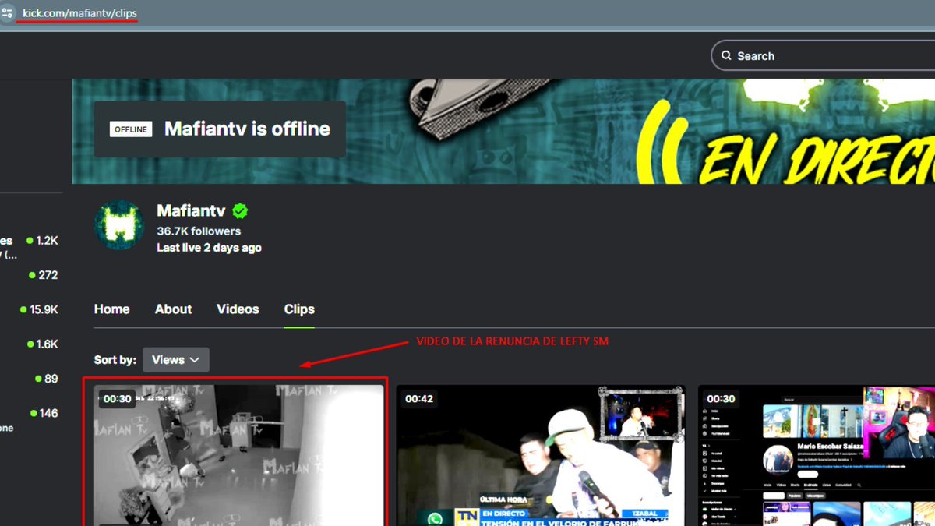The height and width of the screenshot is (526, 935).
Task: Click the 'Mafiantv is offline' banner text
Action: pyautogui.click(x=247, y=129)
